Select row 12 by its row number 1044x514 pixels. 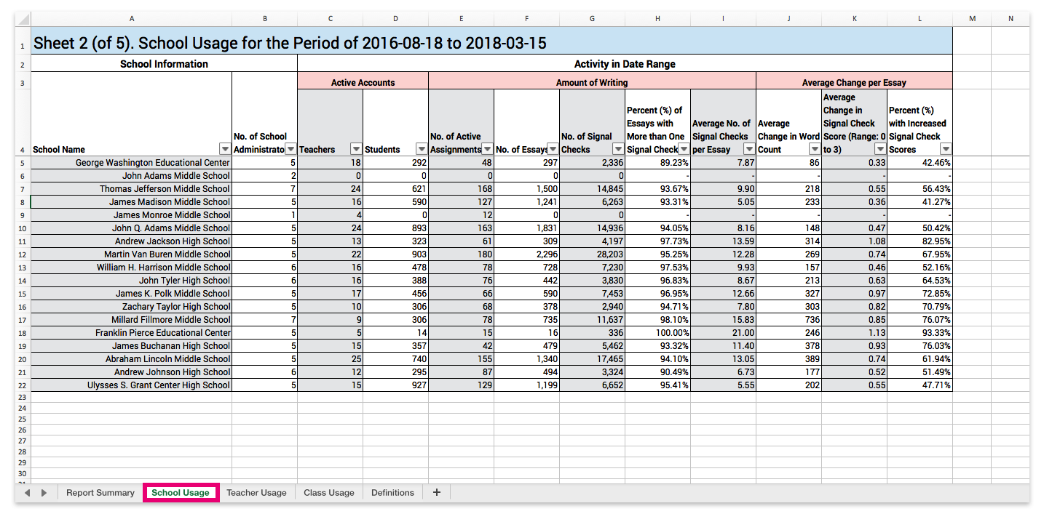pos(23,254)
